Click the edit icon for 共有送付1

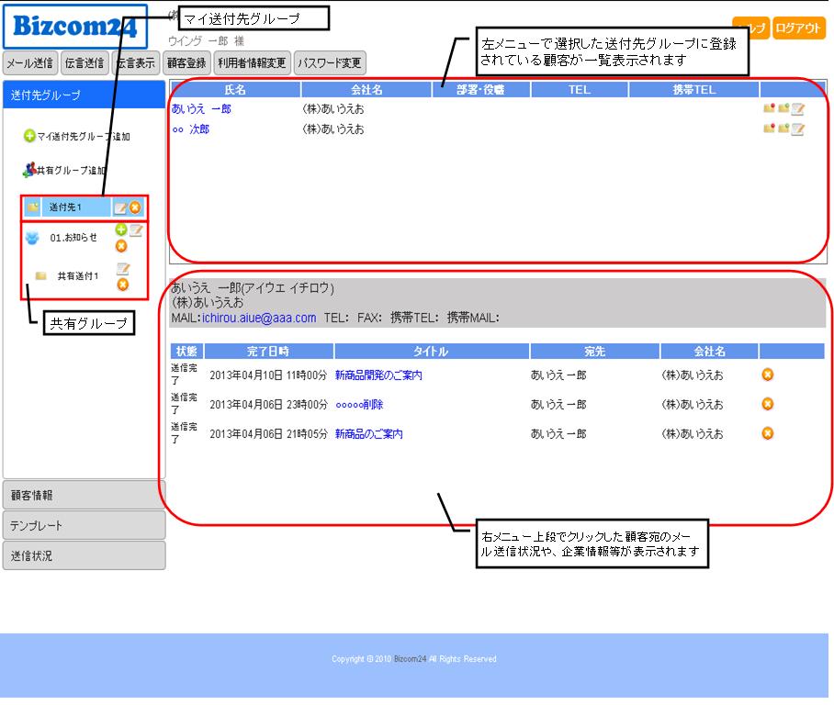pos(122,269)
